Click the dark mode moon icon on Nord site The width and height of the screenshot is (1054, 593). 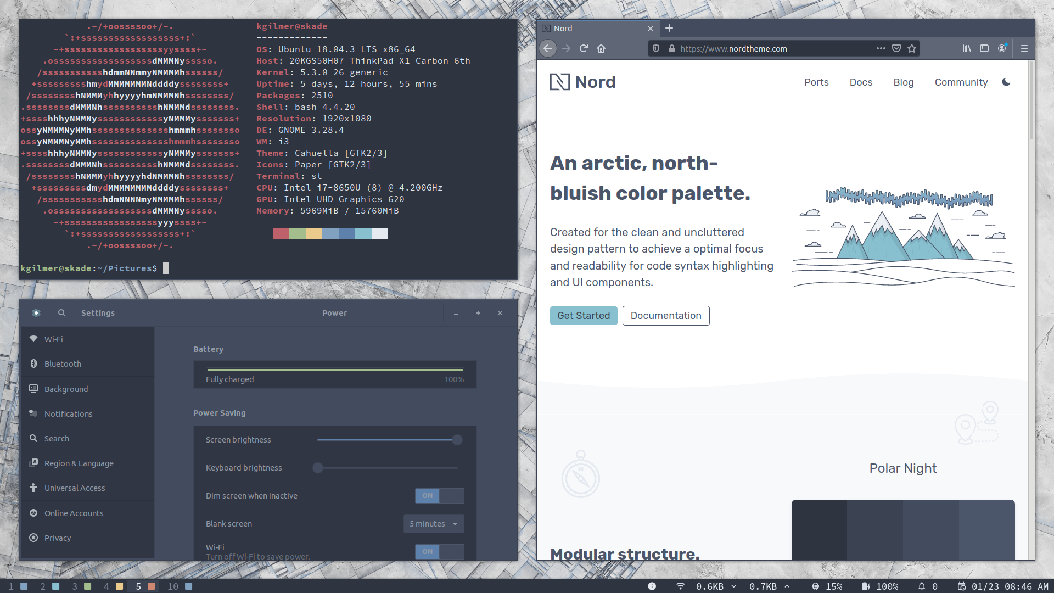point(1006,82)
